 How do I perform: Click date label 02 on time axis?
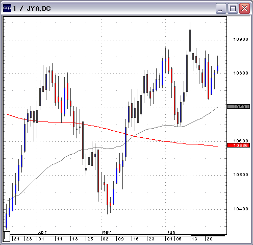click(106, 239)
